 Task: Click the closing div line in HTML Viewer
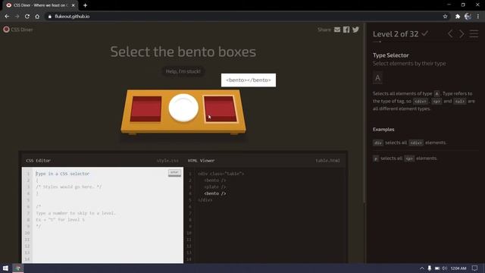pos(205,200)
